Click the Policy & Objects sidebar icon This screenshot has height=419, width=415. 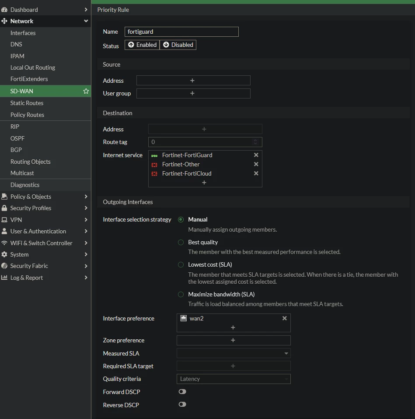click(4, 197)
